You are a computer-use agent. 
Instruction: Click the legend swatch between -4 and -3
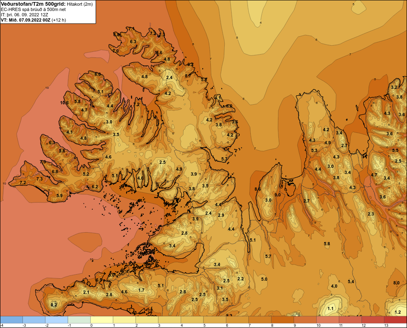pos(11,320)
